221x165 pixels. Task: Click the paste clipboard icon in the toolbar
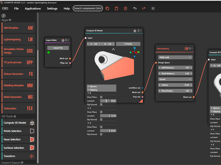(x=116, y=9)
